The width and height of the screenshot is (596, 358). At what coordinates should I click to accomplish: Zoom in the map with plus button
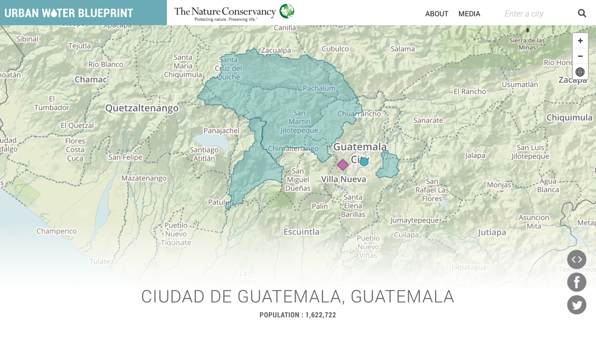point(580,41)
